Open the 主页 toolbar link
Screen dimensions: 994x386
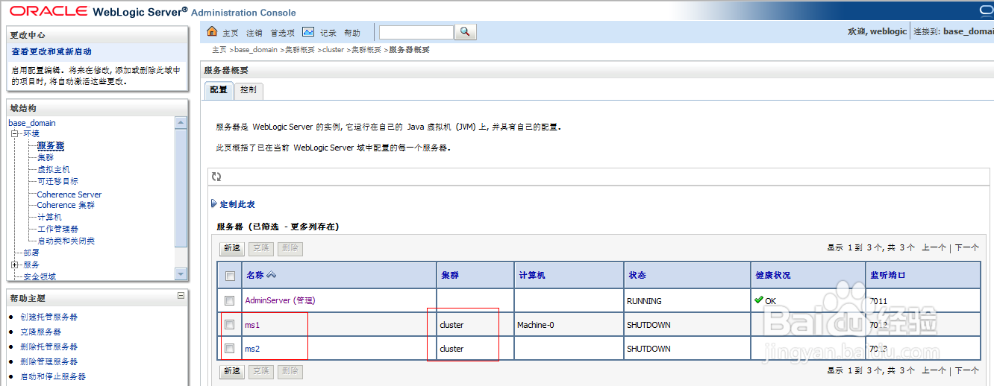[231, 33]
